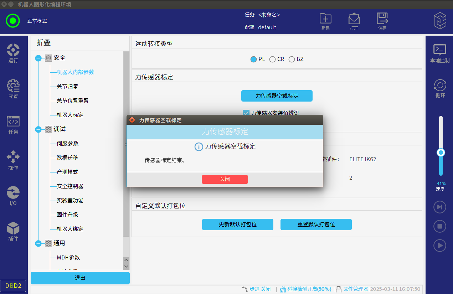The height and width of the screenshot is (294, 453).
Task: Click the 新建 new task icon
Action: coord(325,21)
